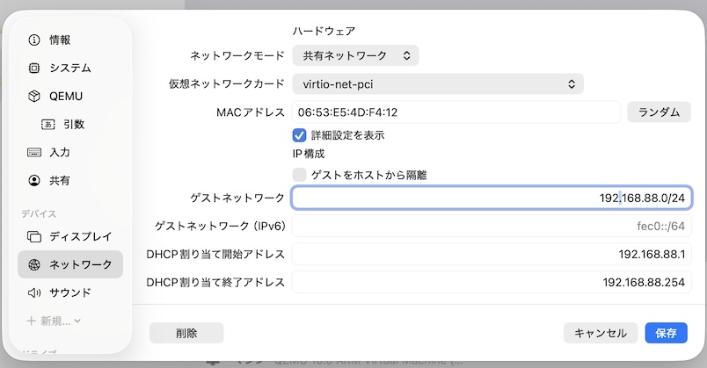Click the ネットワーク globe icon
The width and height of the screenshot is (707, 368).
pos(34,265)
